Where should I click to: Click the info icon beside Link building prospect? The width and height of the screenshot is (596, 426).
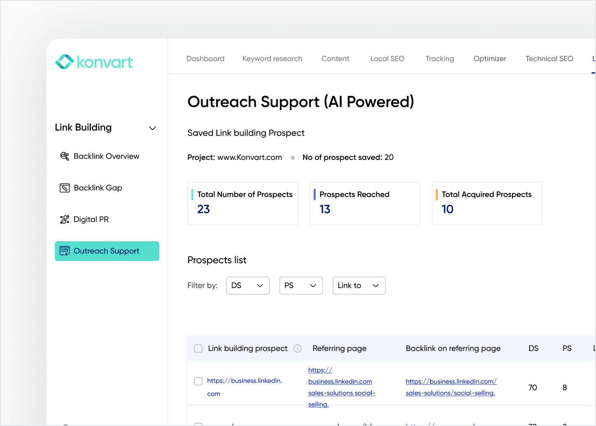[297, 348]
